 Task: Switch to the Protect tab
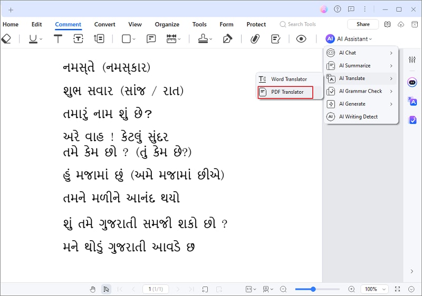point(256,24)
